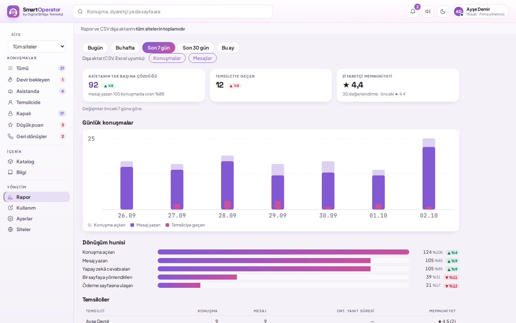The height and width of the screenshot is (323, 516).
Task: Click the Temsilciye geçen stat card
Action: pos(271,85)
